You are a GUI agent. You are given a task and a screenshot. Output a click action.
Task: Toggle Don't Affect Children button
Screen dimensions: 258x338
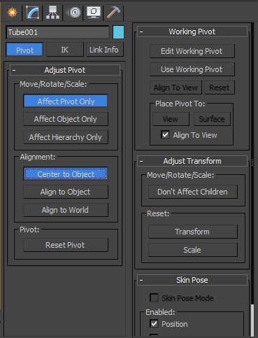193,192
